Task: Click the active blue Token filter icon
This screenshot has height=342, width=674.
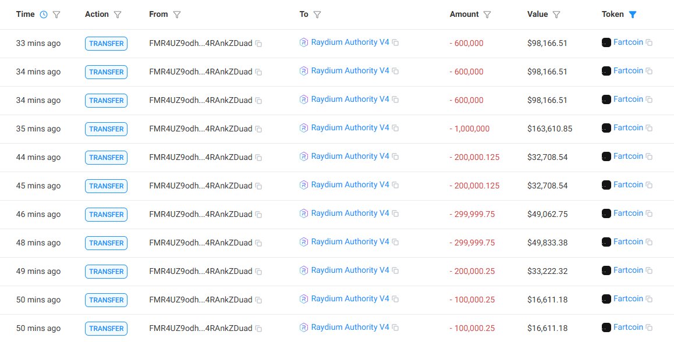Action: pyautogui.click(x=633, y=15)
